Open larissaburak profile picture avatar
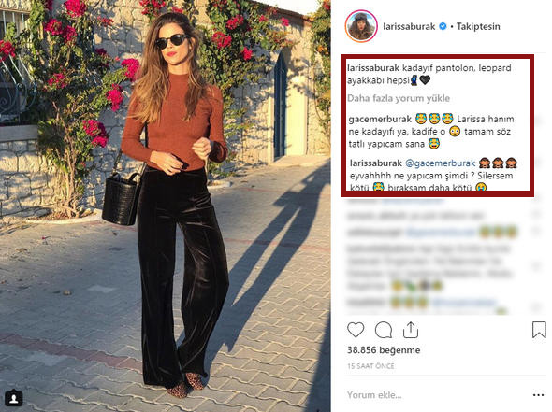Image resolution: width=552 pixels, height=412 pixels. [361, 27]
